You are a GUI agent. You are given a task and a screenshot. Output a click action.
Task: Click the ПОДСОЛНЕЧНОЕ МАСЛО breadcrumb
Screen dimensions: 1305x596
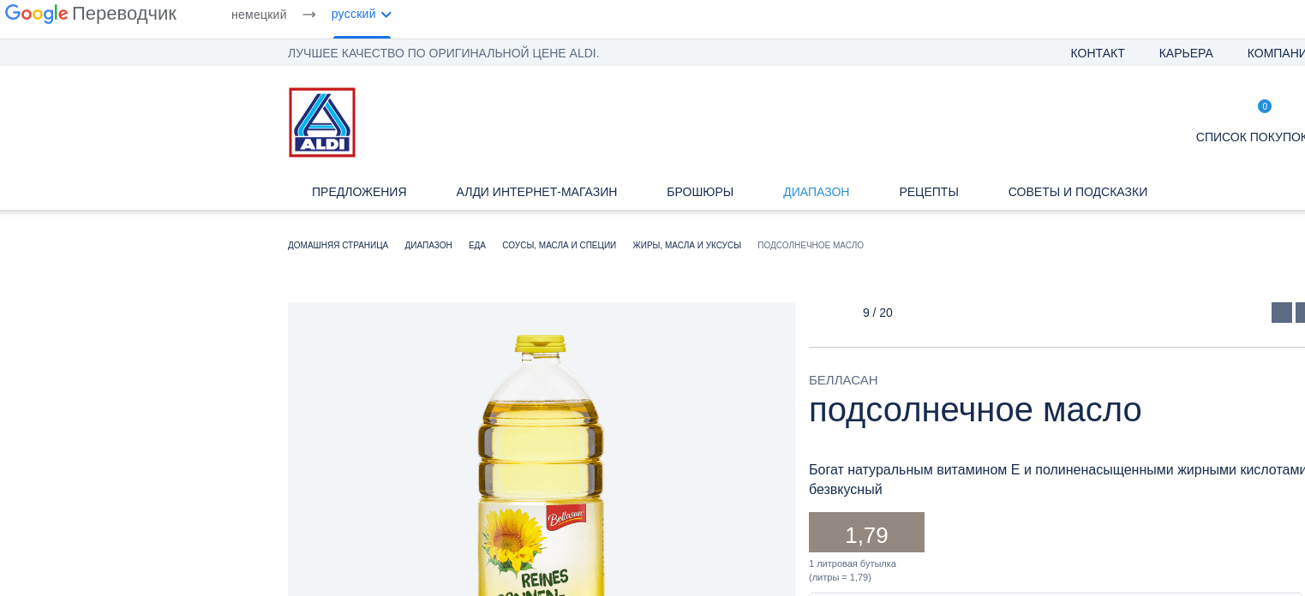tap(811, 245)
